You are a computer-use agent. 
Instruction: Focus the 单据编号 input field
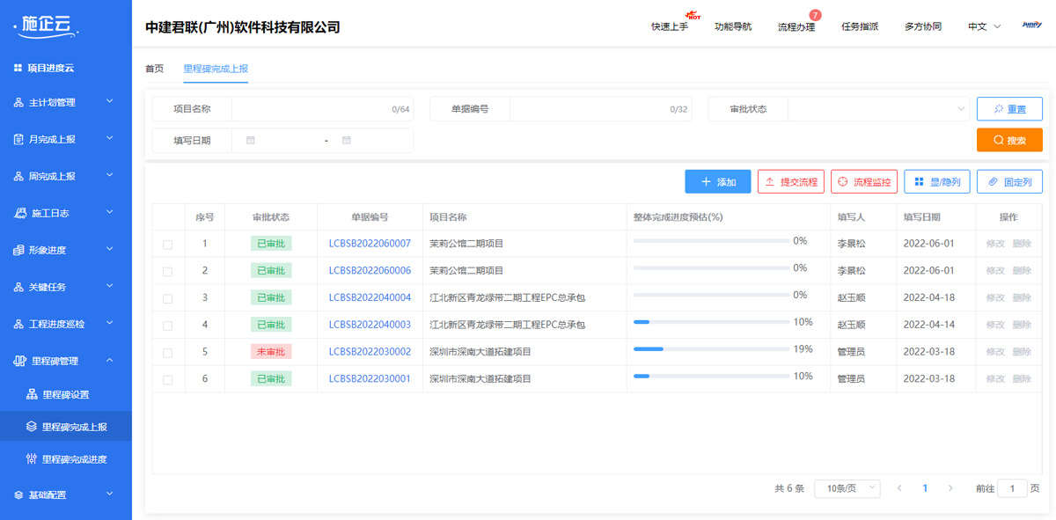600,109
